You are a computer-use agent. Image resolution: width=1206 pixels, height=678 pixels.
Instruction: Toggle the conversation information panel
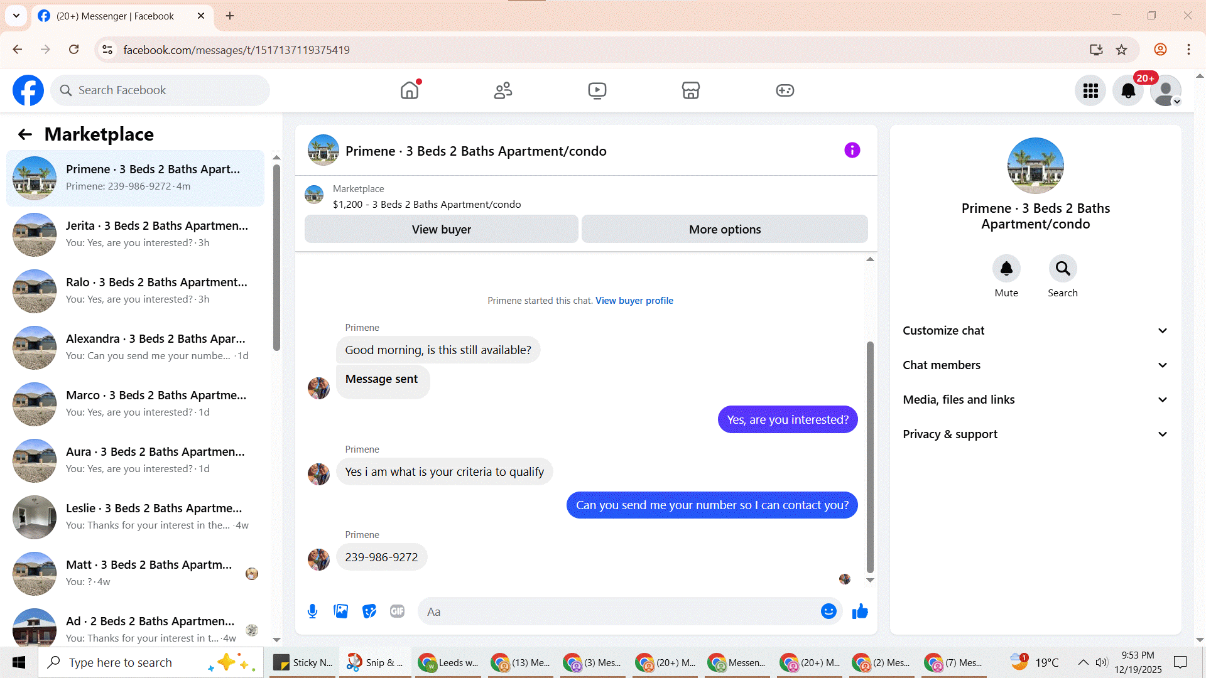852,150
